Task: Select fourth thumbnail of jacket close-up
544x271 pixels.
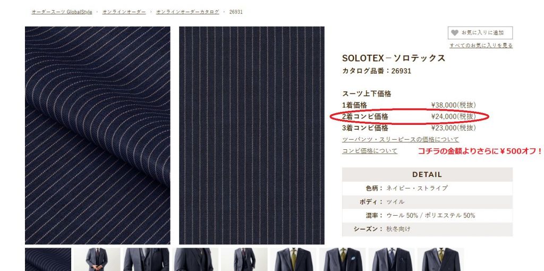Action: pos(195,259)
